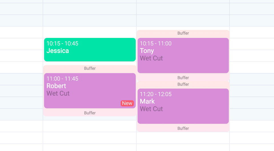Click Wet Cut under Robert
Image resolution: width=274 pixels, height=151 pixels.
(x=58, y=93)
